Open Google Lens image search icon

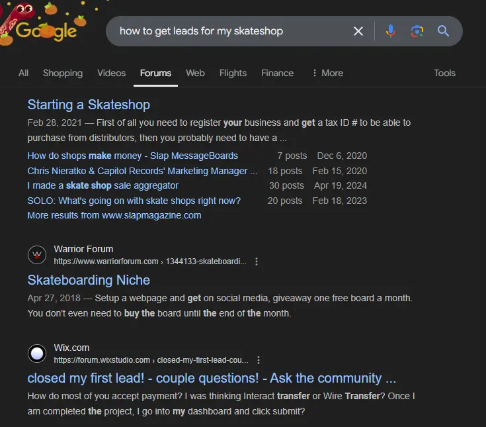pyautogui.click(x=417, y=31)
